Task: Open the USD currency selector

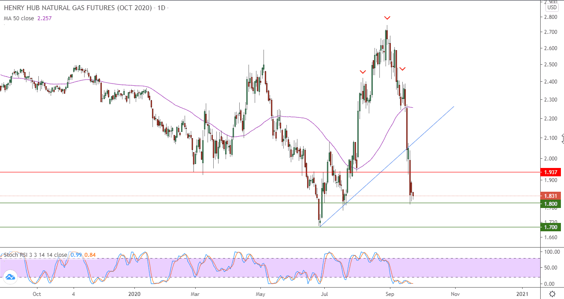Action: pyautogui.click(x=552, y=7)
